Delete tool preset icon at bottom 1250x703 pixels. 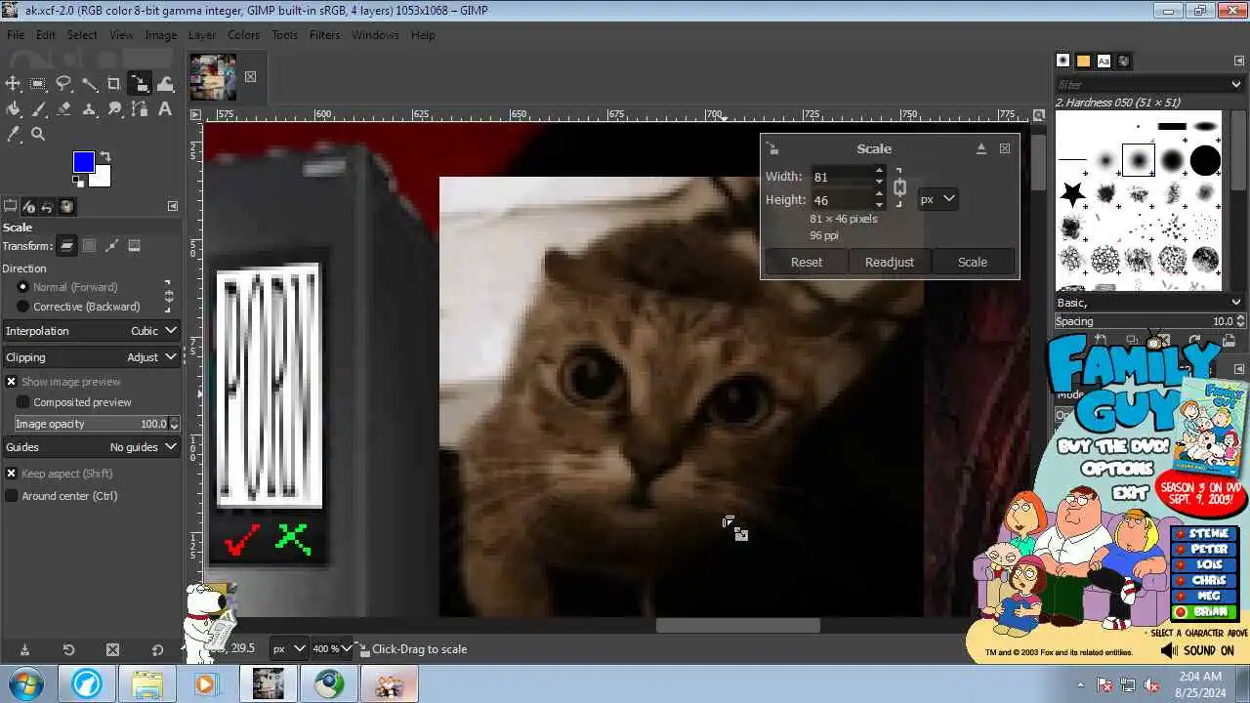(112, 649)
